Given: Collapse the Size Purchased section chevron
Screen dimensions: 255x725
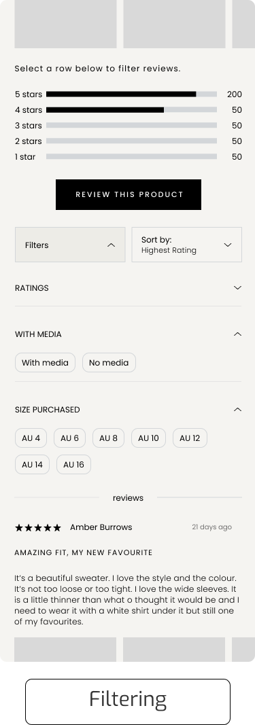Looking at the screenshot, I should pyautogui.click(x=237, y=409).
